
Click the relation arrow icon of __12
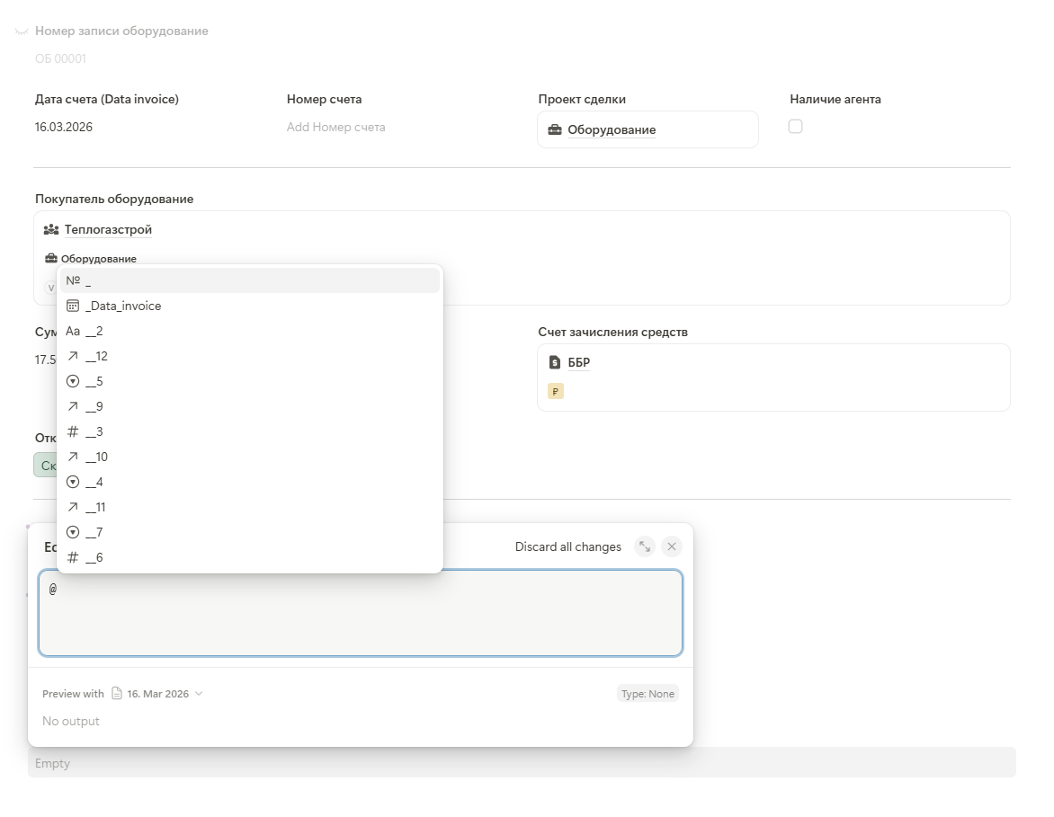click(x=73, y=356)
